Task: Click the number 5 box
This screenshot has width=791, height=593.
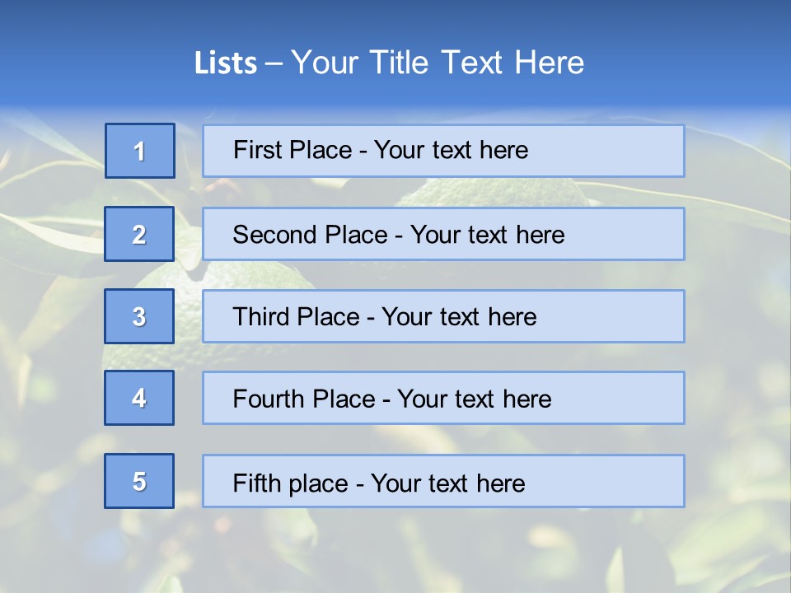Action: tap(139, 481)
